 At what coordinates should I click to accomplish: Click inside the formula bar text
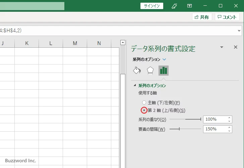(x=11, y=31)
